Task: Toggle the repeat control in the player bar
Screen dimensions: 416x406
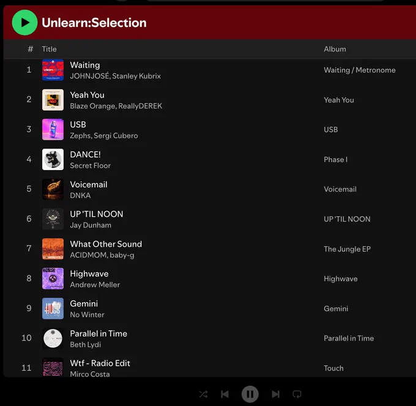Action: [x=297, y=394]
